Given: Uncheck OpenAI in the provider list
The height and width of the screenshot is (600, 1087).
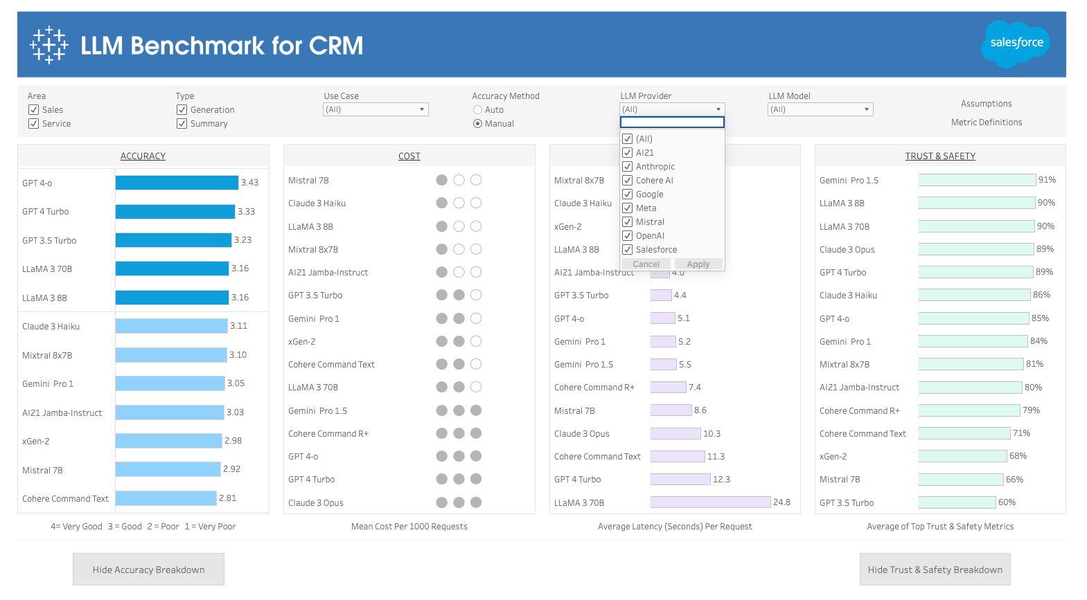Looking at the screenshot, I should pyautogui.click(x=627, y=235).
